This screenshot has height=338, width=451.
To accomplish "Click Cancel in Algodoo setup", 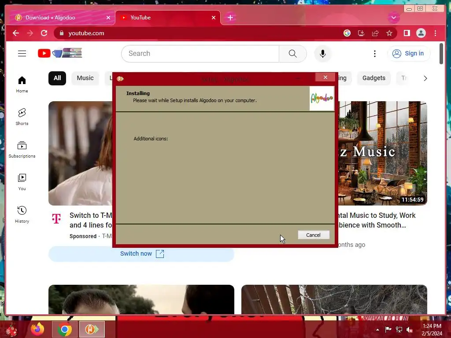I will [x=313, y=235].
